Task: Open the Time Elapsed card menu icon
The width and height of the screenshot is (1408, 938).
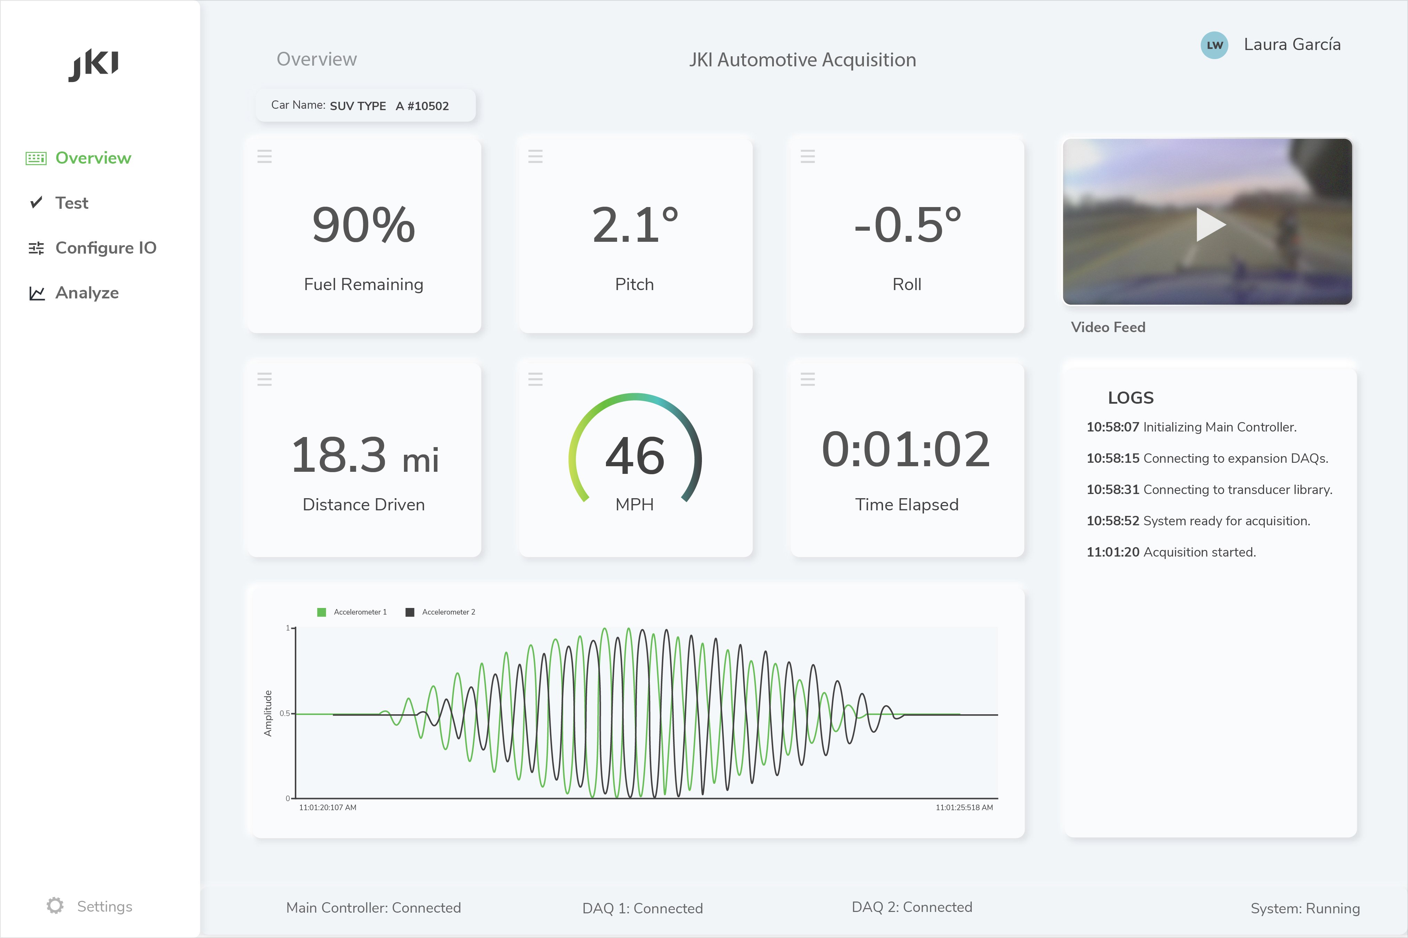Action: pyautogui.click(x=808, y=379)
